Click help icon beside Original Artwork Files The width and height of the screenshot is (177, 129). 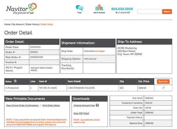pyautogui.click(x=97, y=105)
